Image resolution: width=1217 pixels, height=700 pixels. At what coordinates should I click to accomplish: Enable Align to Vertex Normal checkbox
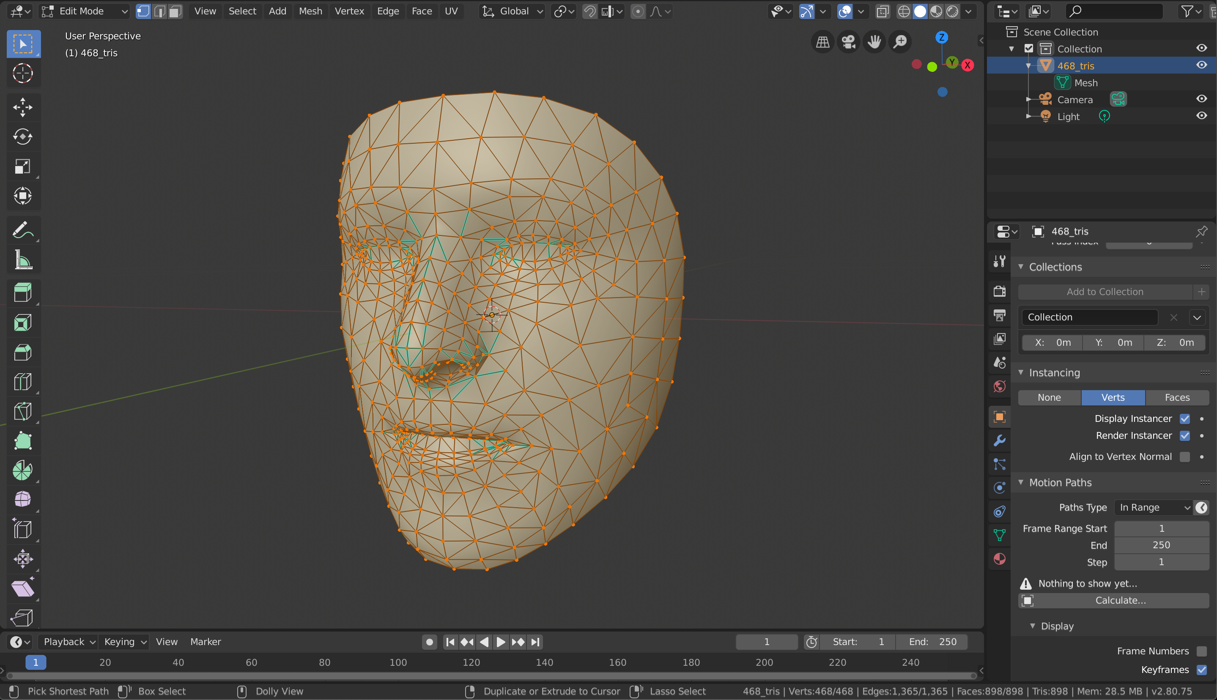1184,457
